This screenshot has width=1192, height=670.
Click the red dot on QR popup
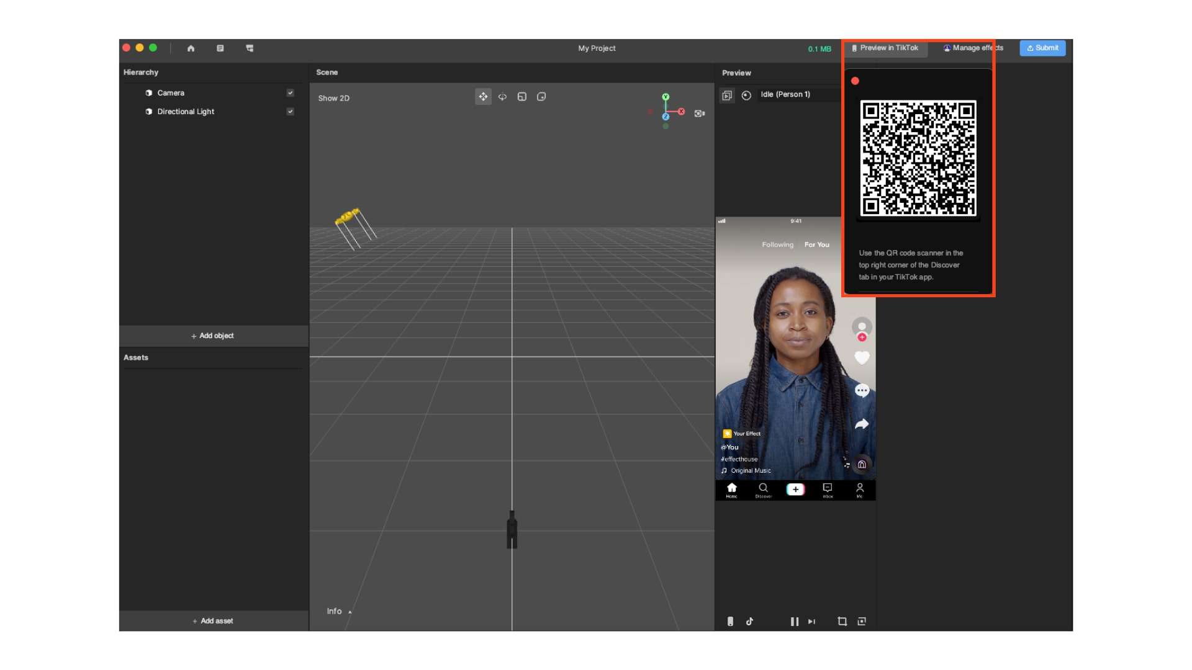(x=855, y=81)
